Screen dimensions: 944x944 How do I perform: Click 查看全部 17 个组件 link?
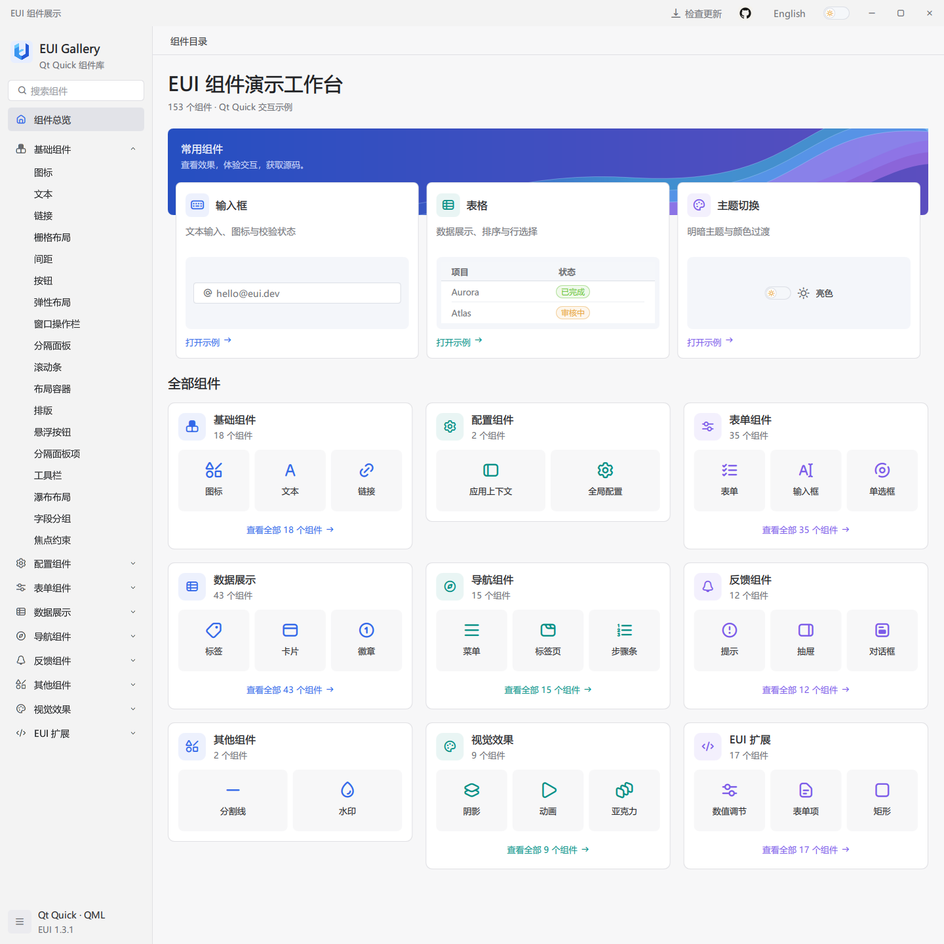(x=806, y=850)
